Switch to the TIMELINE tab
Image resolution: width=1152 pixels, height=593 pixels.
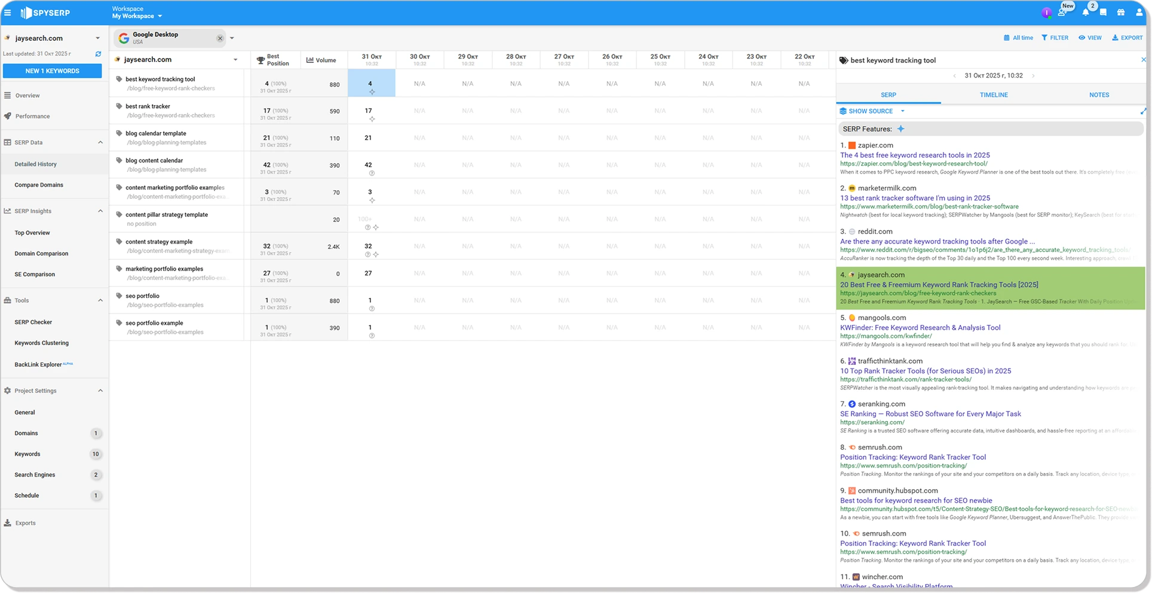(x=993, y=95)
